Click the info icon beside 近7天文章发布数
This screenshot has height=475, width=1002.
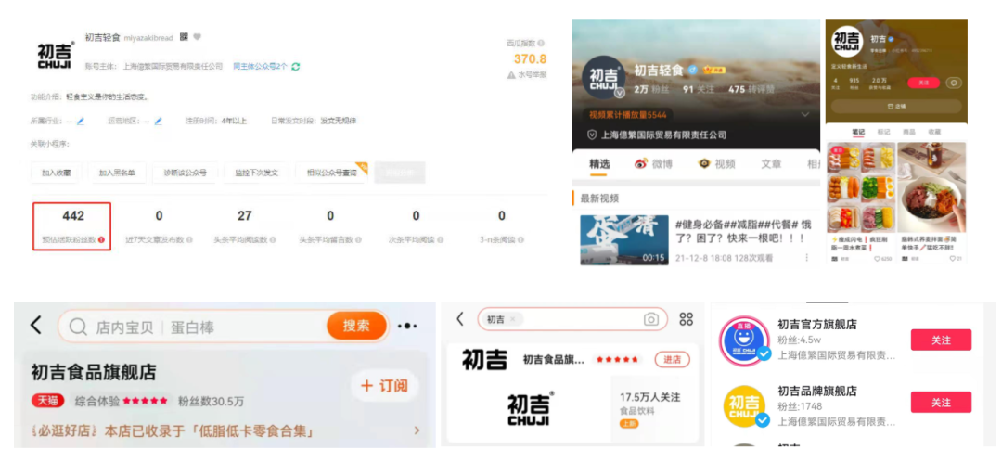(x=188, y=239)
